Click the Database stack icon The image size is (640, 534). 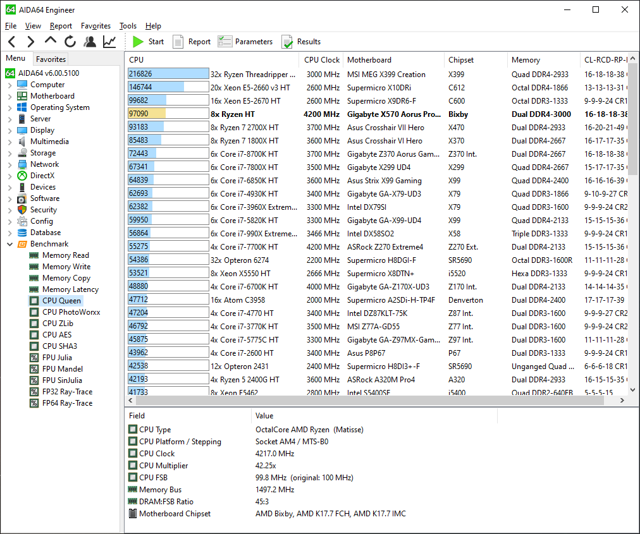(x=22, y=233)
